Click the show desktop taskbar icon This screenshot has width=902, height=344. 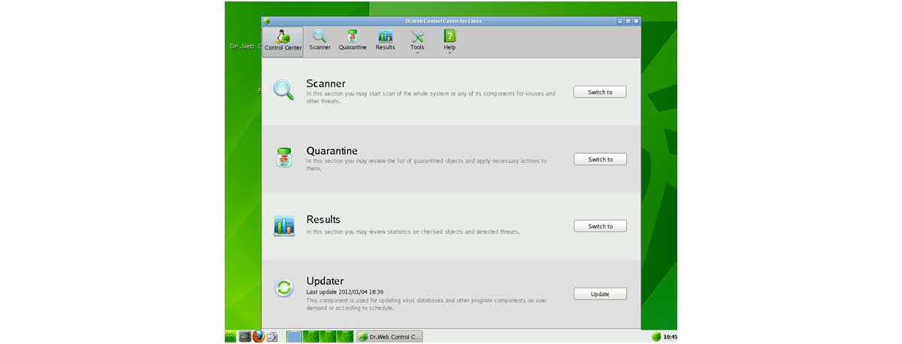(271, 336)
